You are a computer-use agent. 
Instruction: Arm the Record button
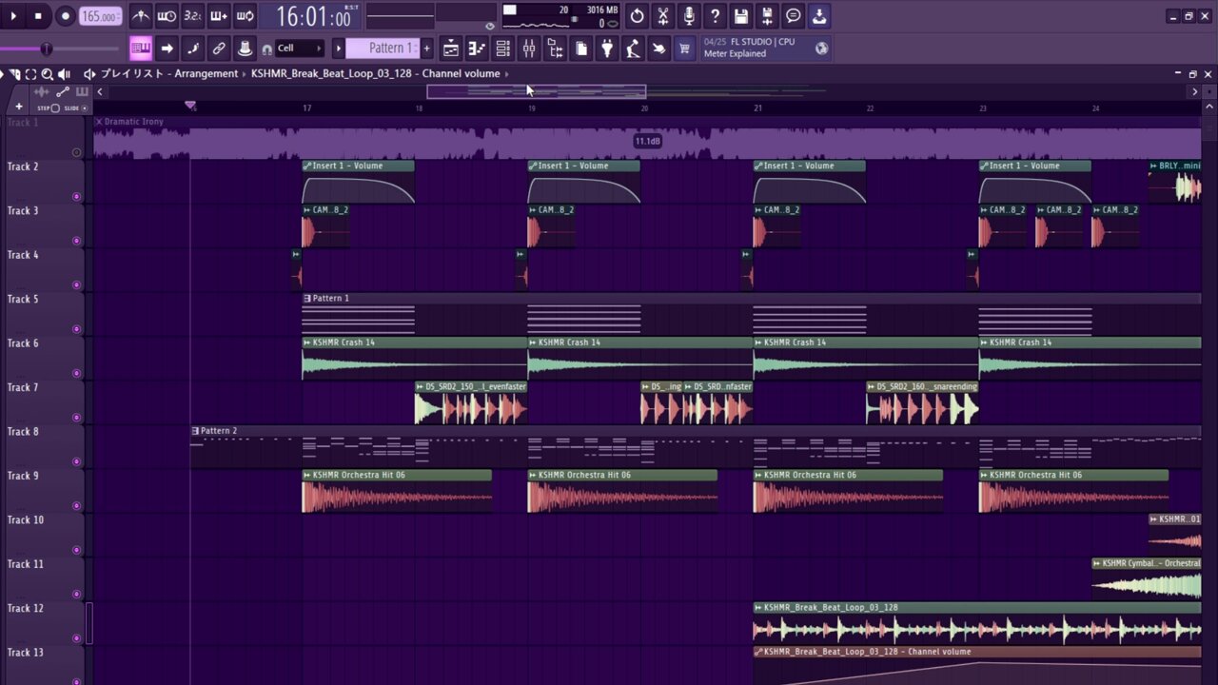(65, 15)
